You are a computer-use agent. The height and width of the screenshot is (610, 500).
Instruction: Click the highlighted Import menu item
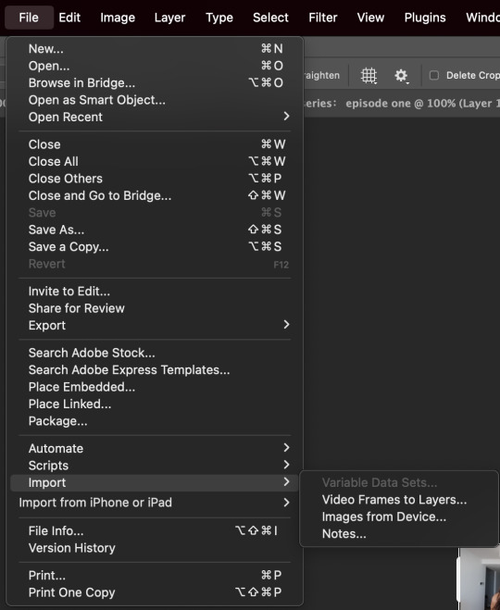(155, 483)
